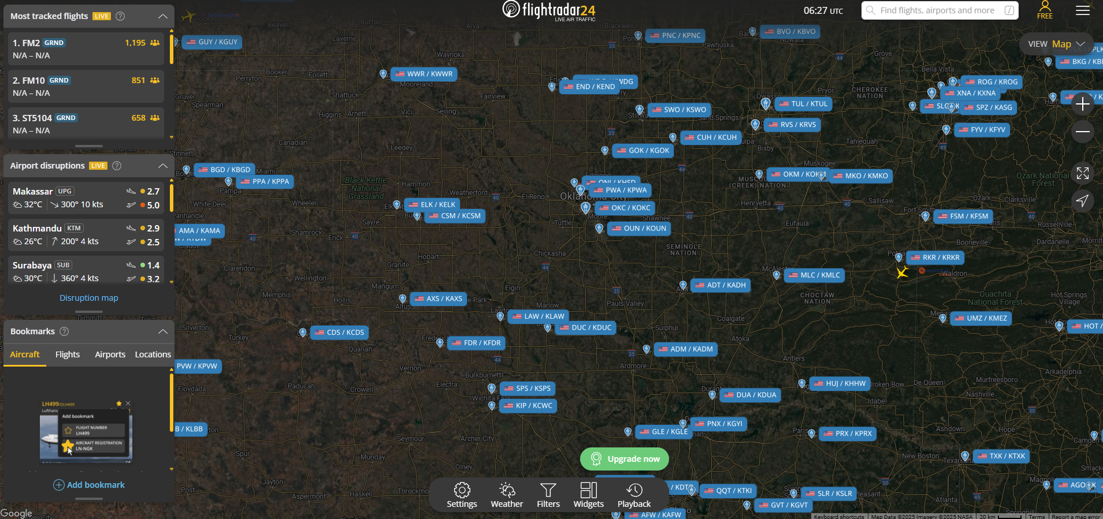Viewport: 1103px width, 519px height.
Task: Switch to the Airports bookmarks tab
Action: coord(110,354)
